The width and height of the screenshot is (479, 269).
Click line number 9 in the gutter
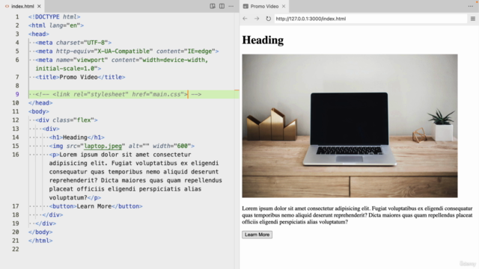coord(17,94)
